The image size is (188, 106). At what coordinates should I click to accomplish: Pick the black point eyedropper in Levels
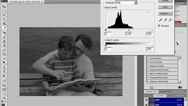tap(160, 20)
